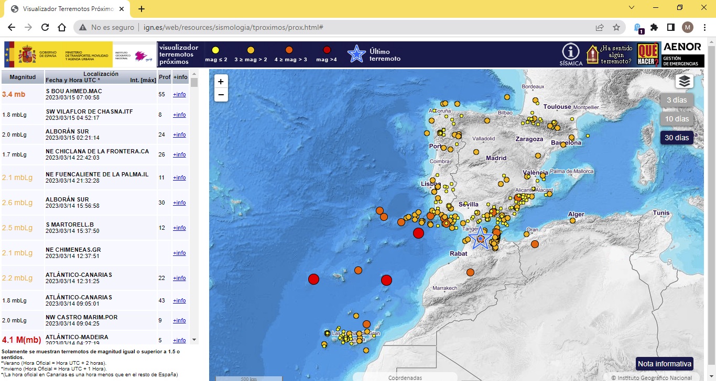This screenshot has width=716, height=381.
Task: Open +info for NE CHIMENEAS.GR
Action: pos(179,253)
